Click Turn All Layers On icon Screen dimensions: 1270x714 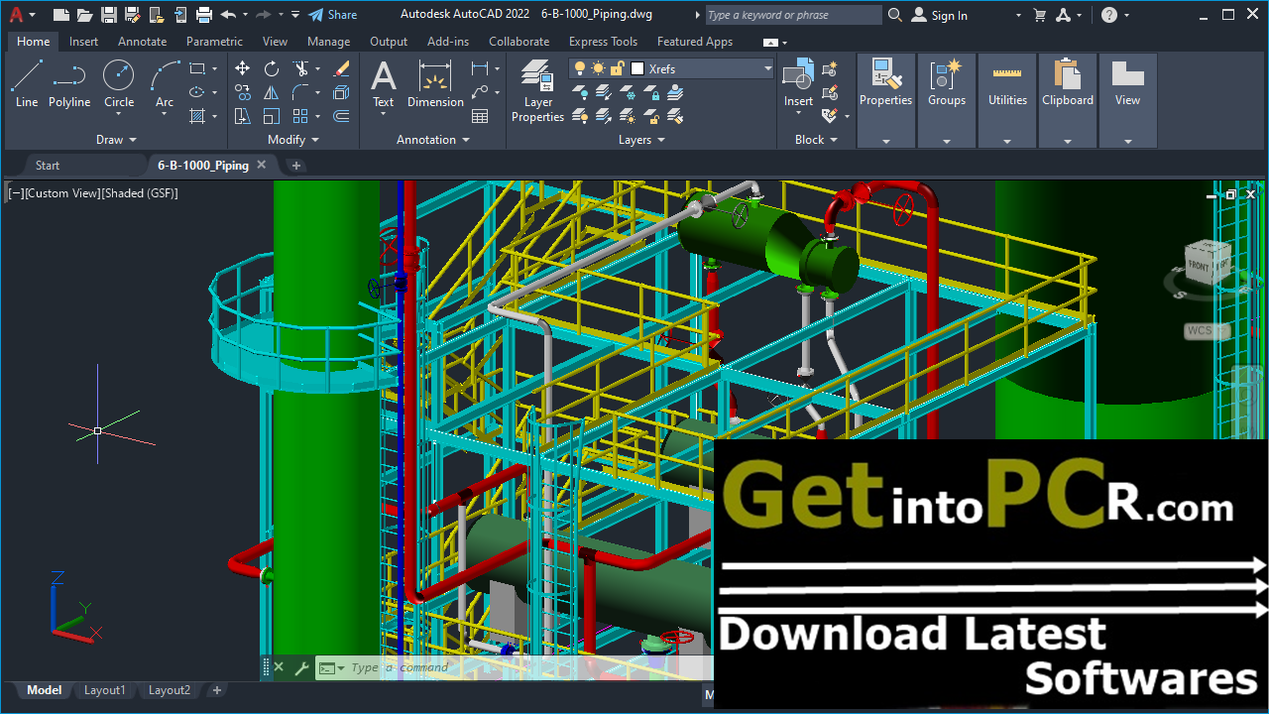[581, 116]
